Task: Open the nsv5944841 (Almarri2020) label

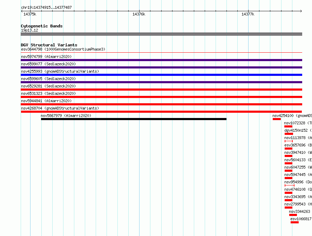Action: (x=46, y=101)
